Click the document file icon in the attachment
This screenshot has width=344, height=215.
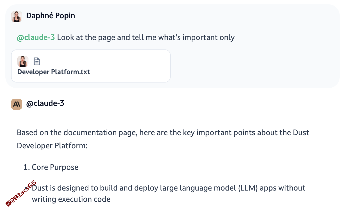pos(37,62)
